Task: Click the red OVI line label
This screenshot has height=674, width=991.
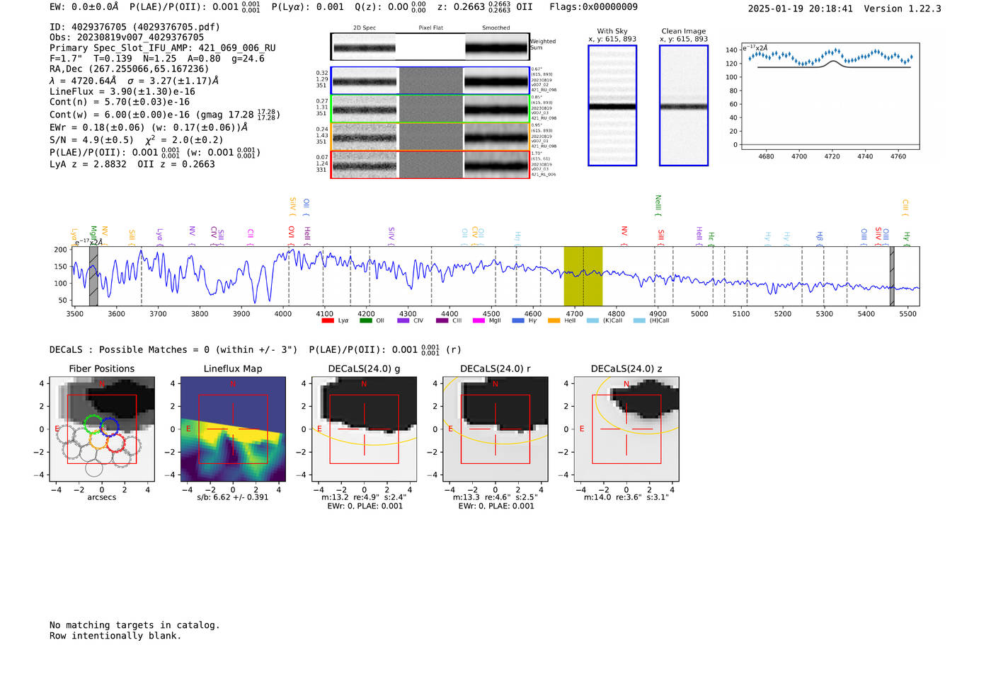Action: pyautogui.click(x=291, y=236)
